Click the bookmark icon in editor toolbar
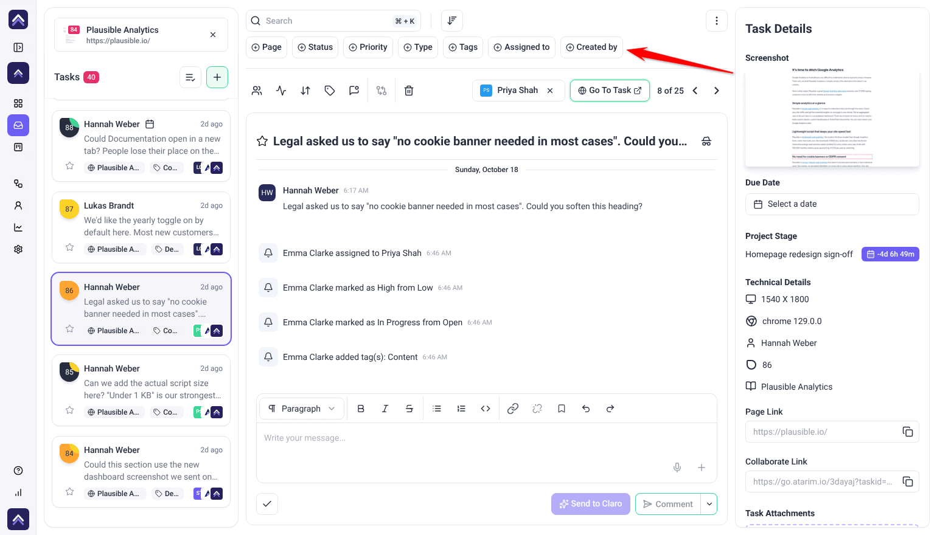The width and height of the screenshot is (937, 535). 562,409
